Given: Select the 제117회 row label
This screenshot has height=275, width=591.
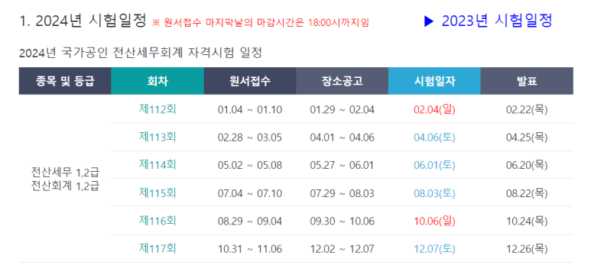Looking at the screenshot, I should [x=157, y=248].
